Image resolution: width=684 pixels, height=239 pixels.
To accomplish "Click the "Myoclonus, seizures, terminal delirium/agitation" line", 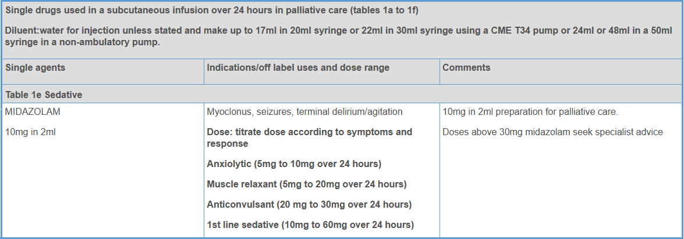I will click(x=304, y=111).
